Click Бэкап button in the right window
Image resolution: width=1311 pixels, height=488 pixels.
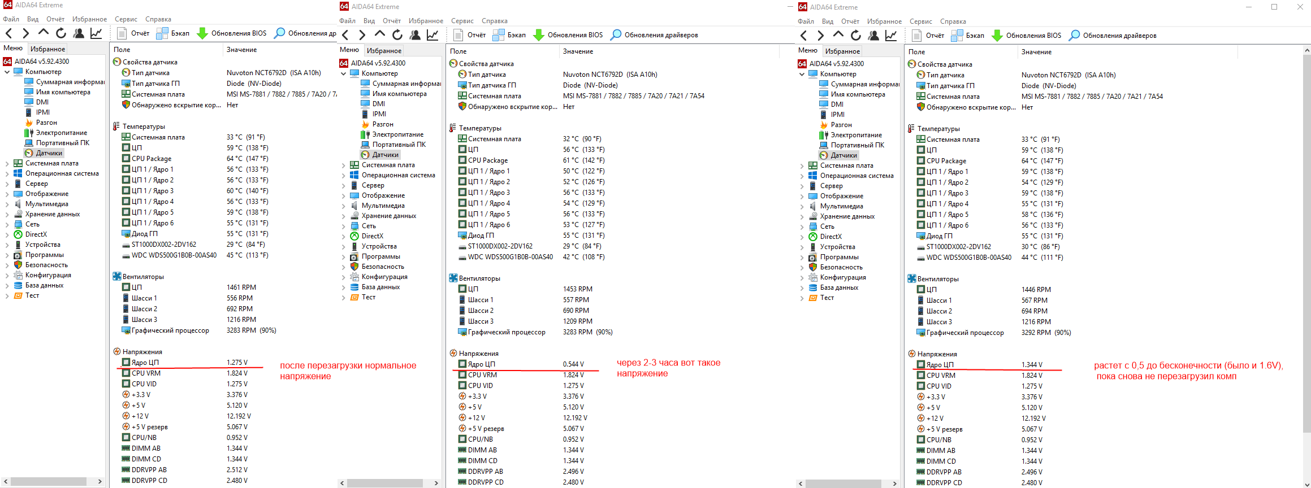tap(968, 36)
